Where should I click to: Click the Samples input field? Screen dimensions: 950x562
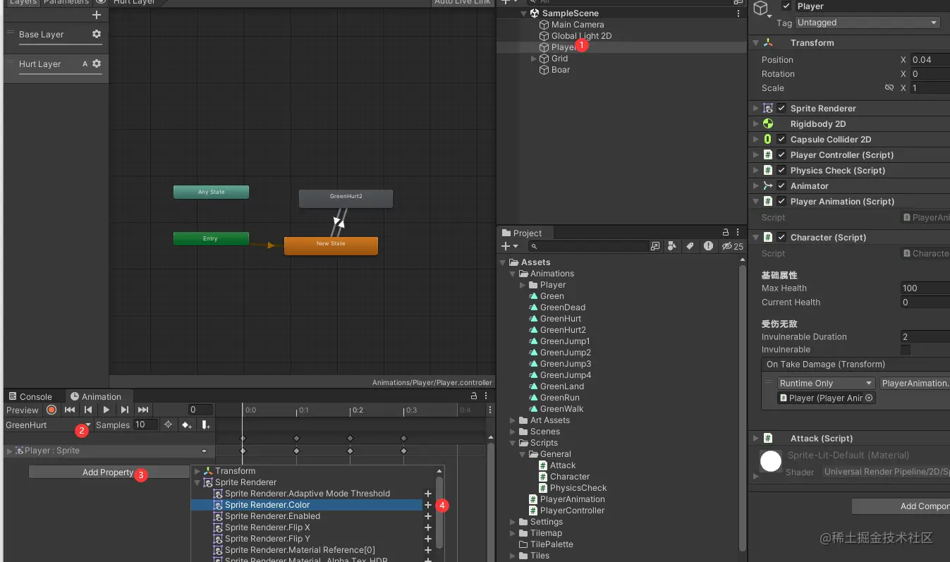(x=145, y=424)
